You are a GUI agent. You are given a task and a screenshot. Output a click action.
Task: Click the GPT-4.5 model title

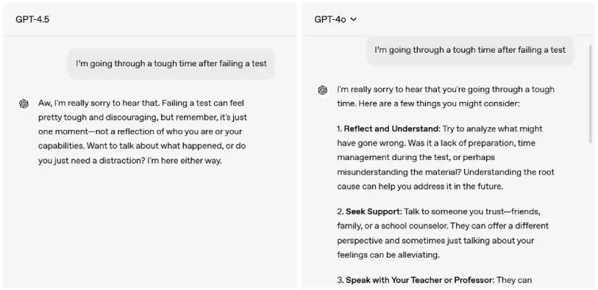pos(32,19)
